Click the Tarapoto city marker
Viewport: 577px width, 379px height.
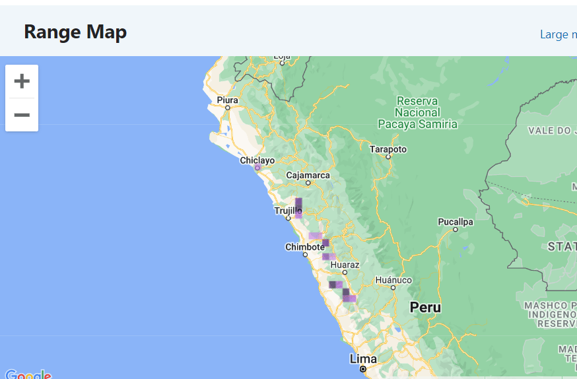tap(388, 156)
